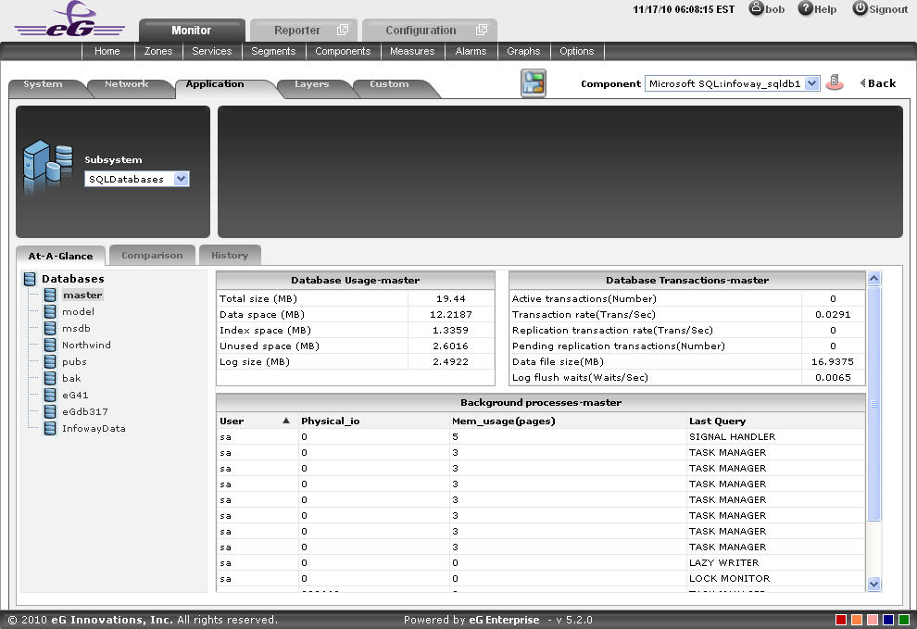Open the Reporter pop-out window icon
Image resolution: width=917 pixels, height=629 pixels.
[x=343, y=30]
